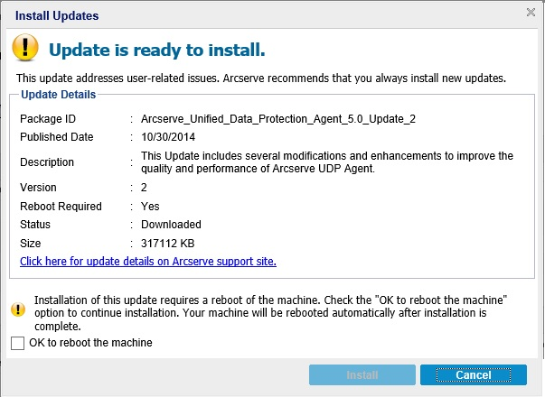Screen dimensions: 545x397
Task: Click the "Update is ready to install." heading
Action: 156,49
